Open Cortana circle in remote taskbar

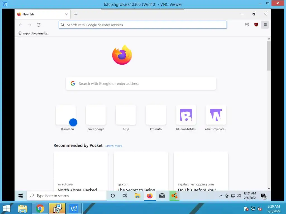(x=113, y=196)
